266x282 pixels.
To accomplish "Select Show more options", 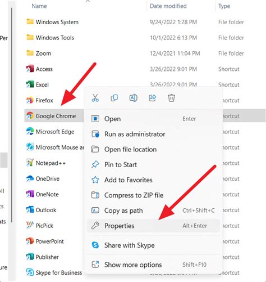I will click(x=153, y=265).
